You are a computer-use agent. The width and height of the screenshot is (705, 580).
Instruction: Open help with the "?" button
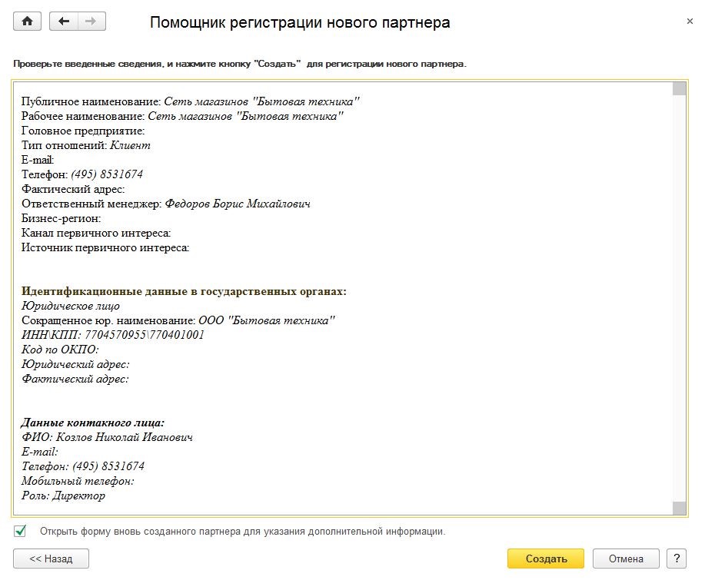677,558
